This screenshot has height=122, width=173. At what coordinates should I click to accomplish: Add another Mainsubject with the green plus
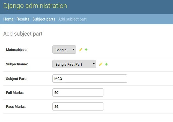click(x=86, y=50)
